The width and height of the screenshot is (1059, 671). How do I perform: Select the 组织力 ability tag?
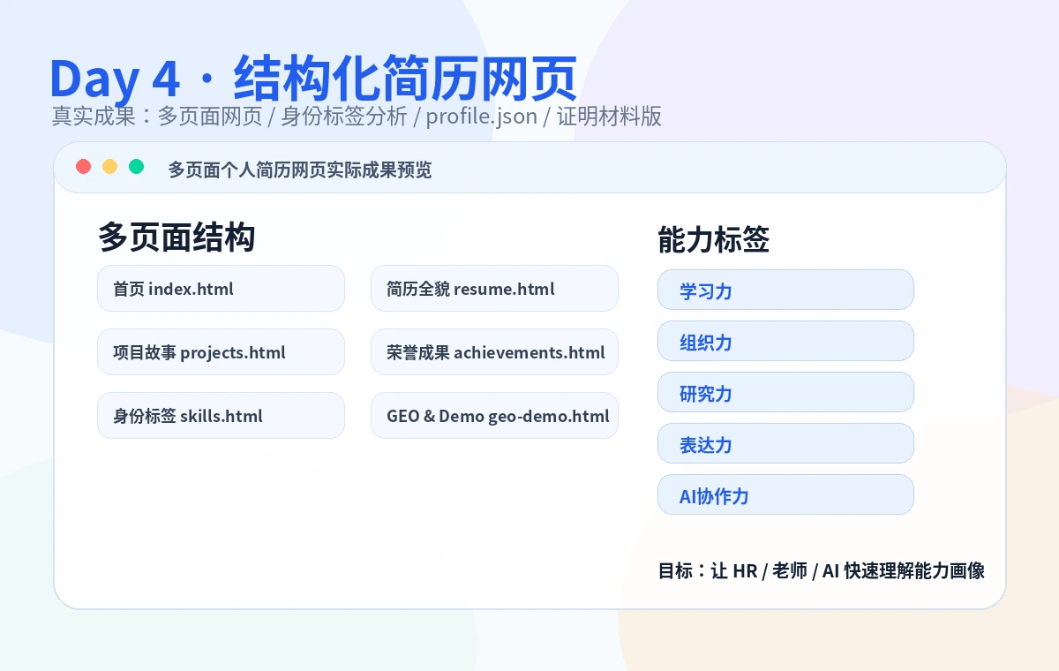[x=785, y=342]
